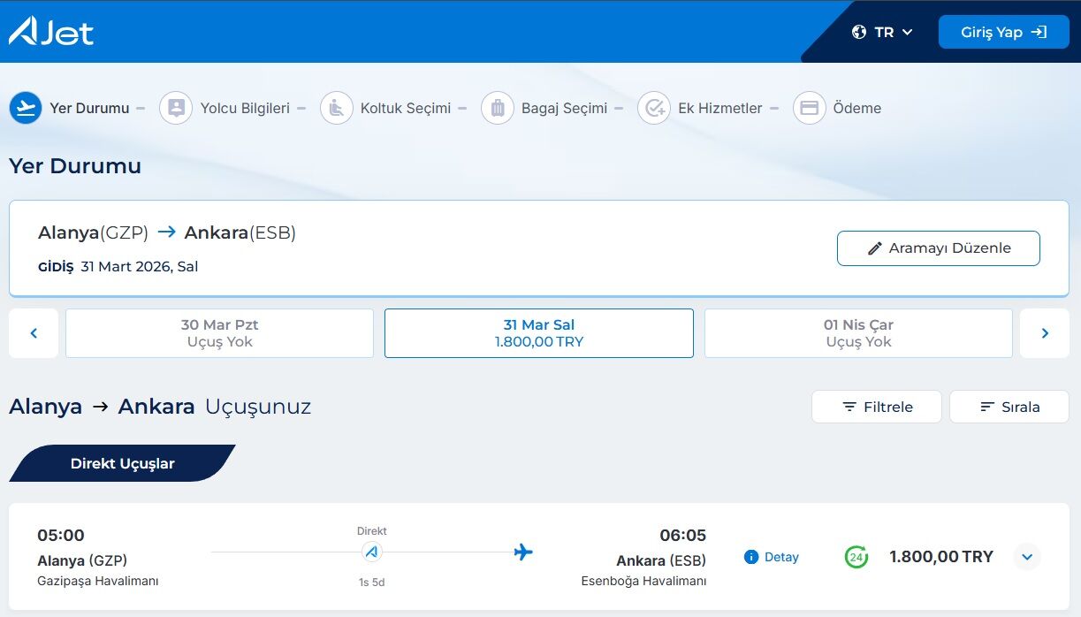Click the Giriş Yap login button
The image size is (1081, 617).
1003,32
